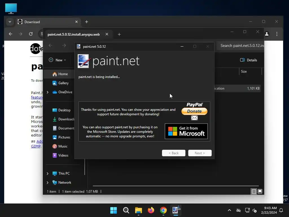Reload the Chrome page
This screenshot has width=289, height=217.
pyautogui.click(x=31, y=34)
